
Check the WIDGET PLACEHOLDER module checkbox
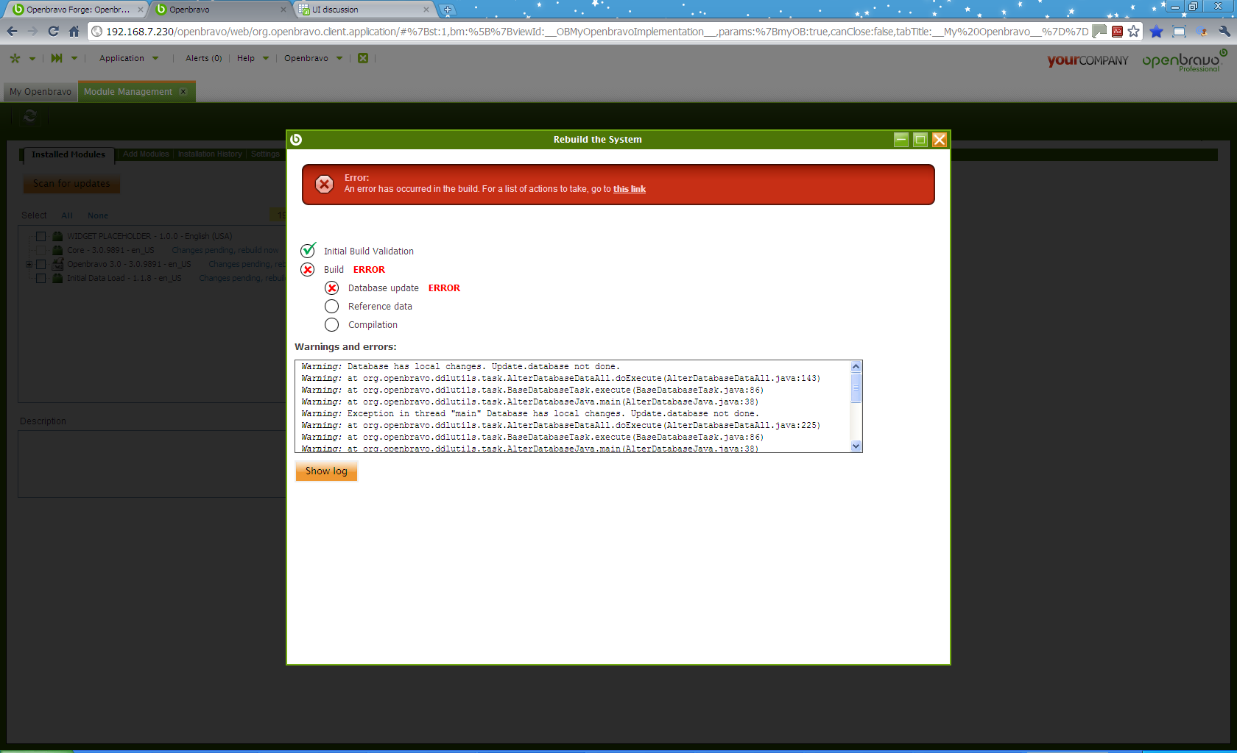coord(41,237)
